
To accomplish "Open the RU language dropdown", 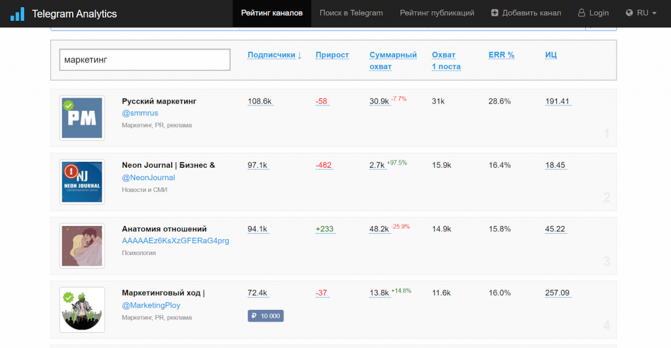I will point(641,13).
